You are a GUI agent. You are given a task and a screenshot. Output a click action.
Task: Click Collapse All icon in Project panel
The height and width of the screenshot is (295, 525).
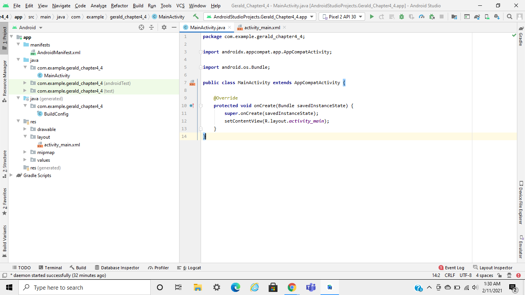point(151,27)
